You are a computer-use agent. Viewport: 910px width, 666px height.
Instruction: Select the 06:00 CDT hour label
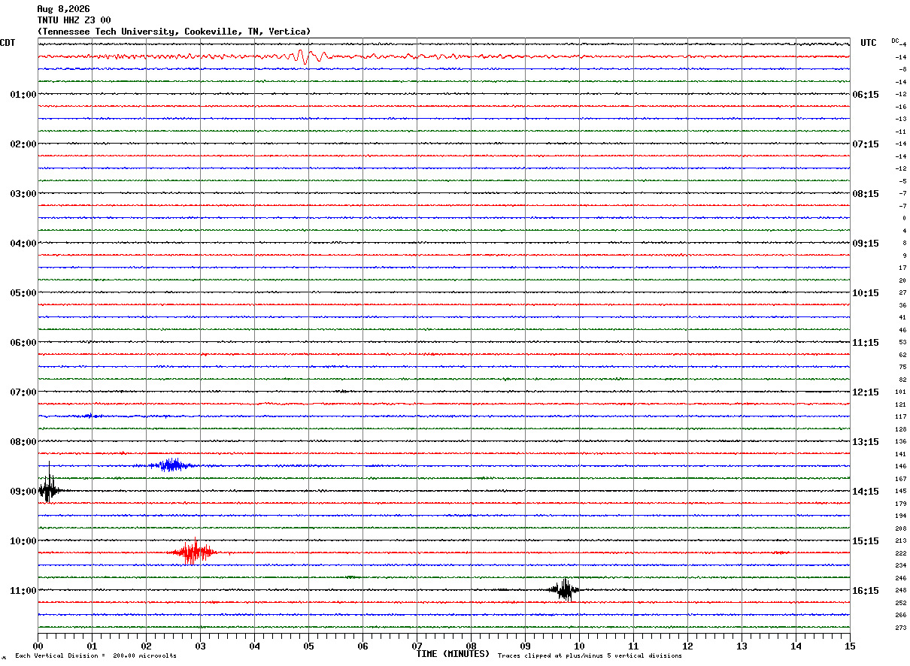click(x=23, y=343)
